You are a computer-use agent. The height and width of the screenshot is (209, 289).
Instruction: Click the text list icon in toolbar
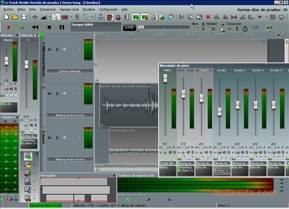coord(127,17)
